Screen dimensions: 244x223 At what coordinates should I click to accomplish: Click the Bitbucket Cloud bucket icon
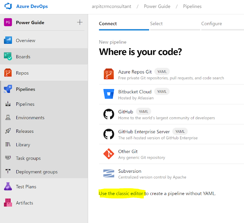click(109, 94)
